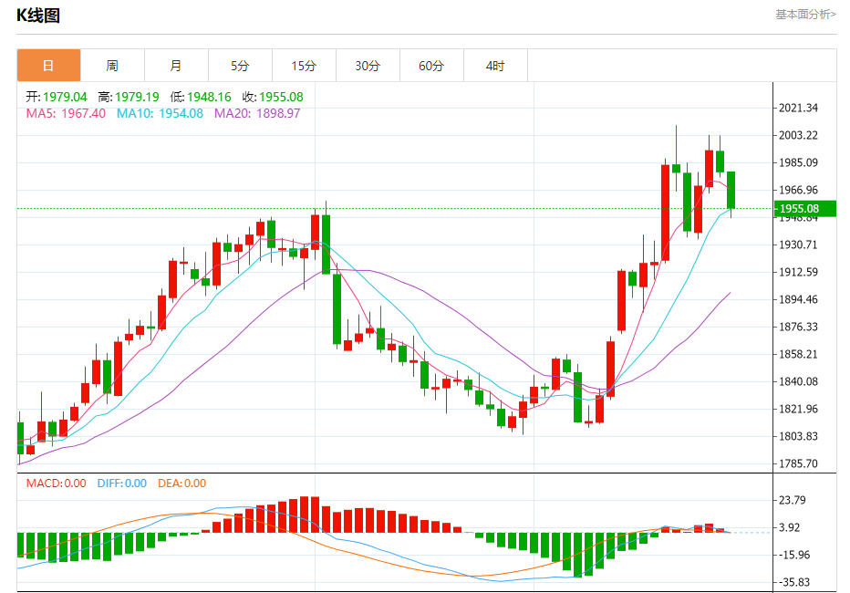Click the -35.83 MACD axis label

(794, 582)
